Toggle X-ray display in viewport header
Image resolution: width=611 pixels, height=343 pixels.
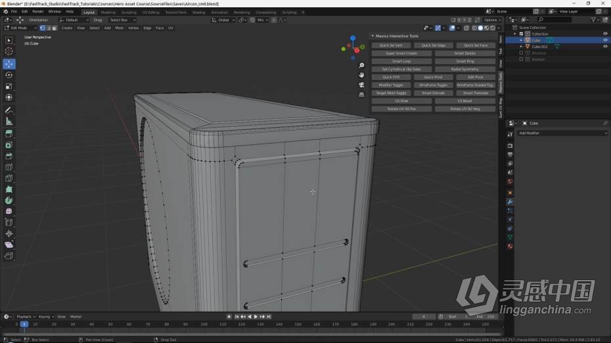466,28
